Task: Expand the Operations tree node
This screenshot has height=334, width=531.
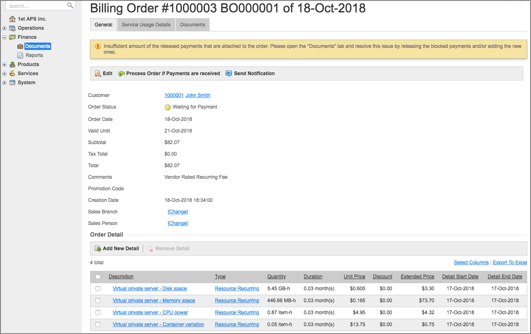Action: pos(4,28)
